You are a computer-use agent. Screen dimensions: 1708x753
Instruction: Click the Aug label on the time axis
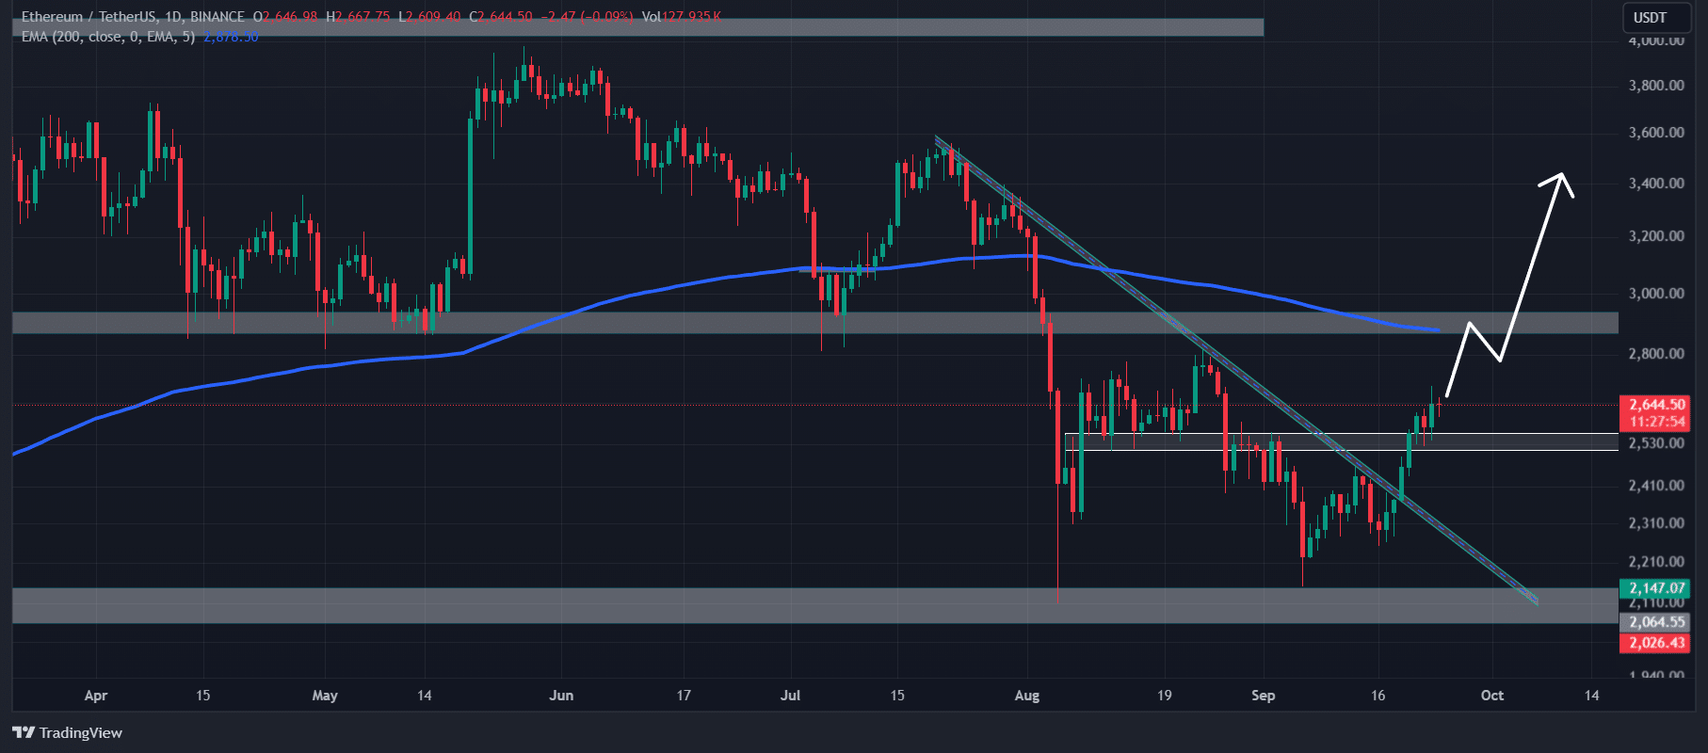(x=1027, y=696)
